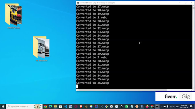
Task: Click the line "Converted to 17.webp"
Action: coord(93,7)
